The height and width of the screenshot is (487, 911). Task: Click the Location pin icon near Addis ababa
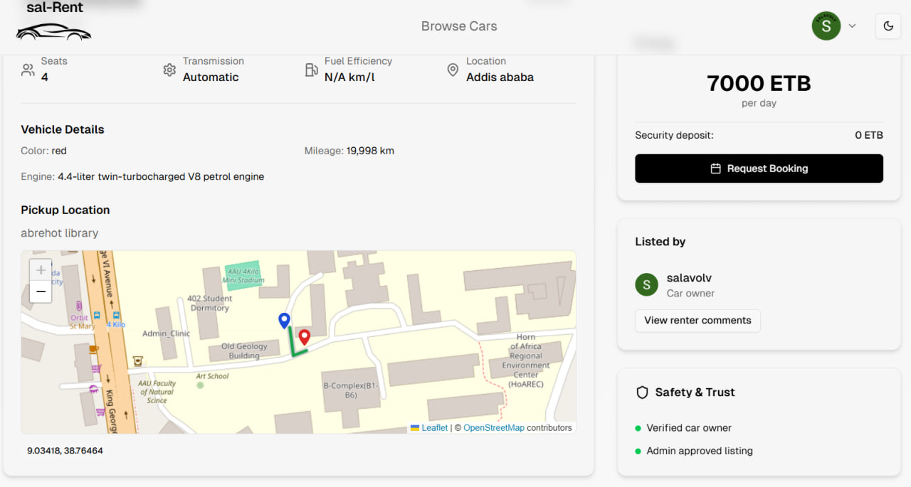[453, 70]
